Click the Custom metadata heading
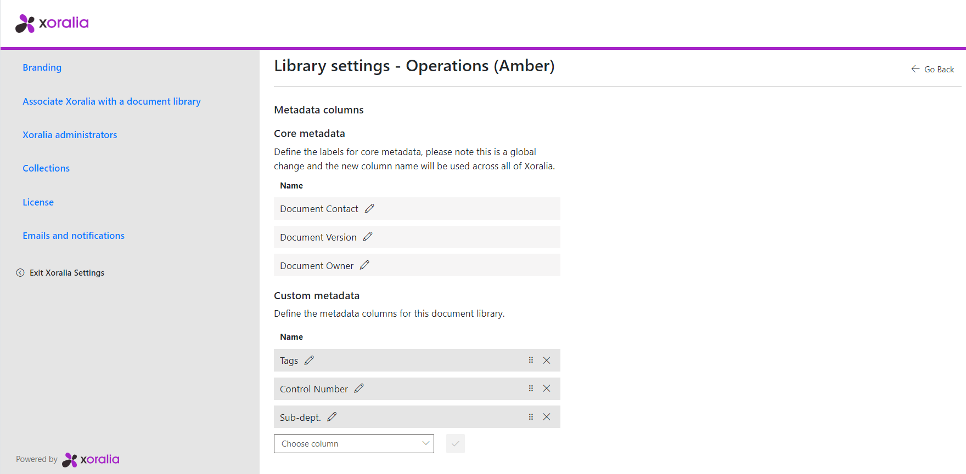Image resolution: width=966 pixels, height=474 pixels. click(x=317, y=295)
